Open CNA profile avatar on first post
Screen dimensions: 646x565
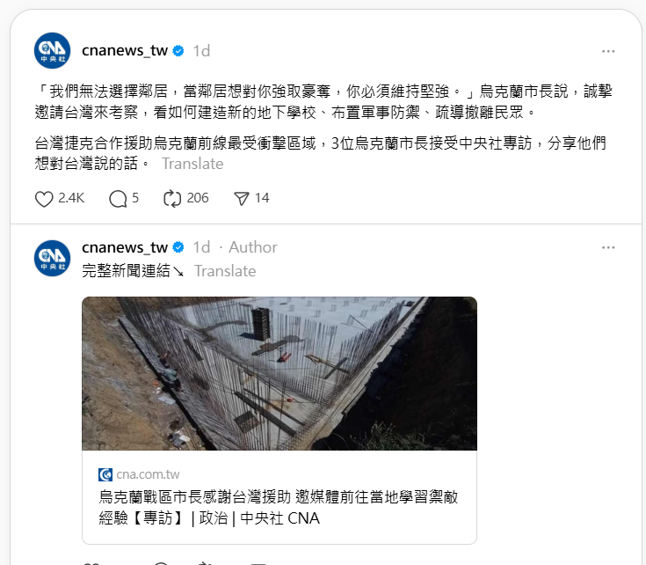tap(53, 51)
